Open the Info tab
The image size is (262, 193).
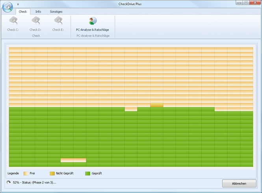click(x=38, y=11)
